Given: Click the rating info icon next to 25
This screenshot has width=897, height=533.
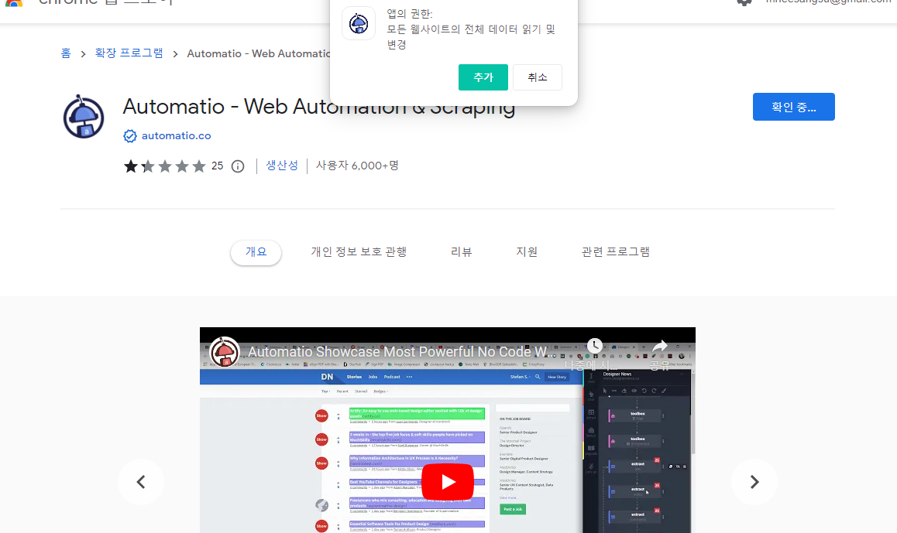Looking at the screenshot, I should pos(237,166).
